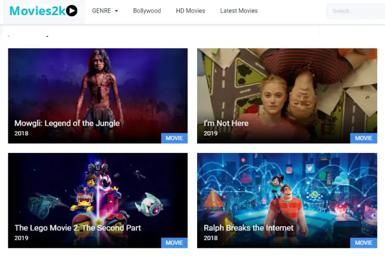Open the I'm Not Here movie thumbnail
The width and height of the screenshot is (385, 256).
[x=287, y=96]
